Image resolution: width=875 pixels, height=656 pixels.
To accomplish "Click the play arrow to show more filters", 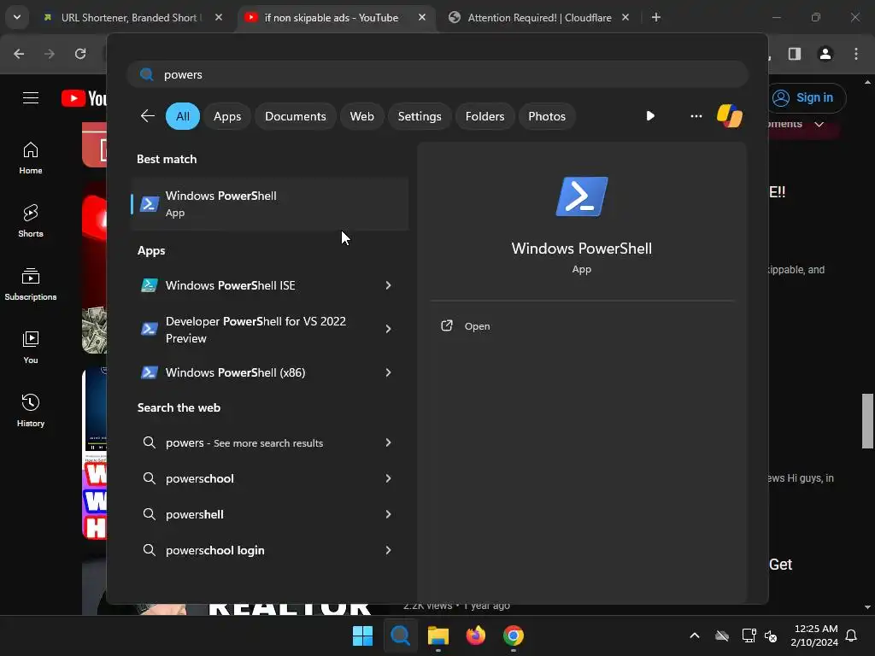I will pyautogui.click(x=650, y=116).
